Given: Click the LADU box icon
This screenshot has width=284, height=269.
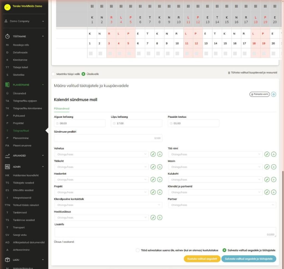Looking at the screenshot, I should click(x=7, y=260).
